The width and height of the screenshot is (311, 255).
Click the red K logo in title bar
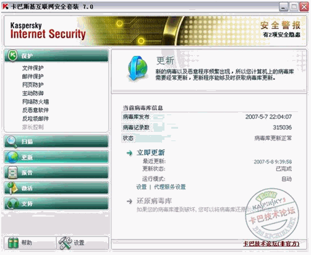6,6
